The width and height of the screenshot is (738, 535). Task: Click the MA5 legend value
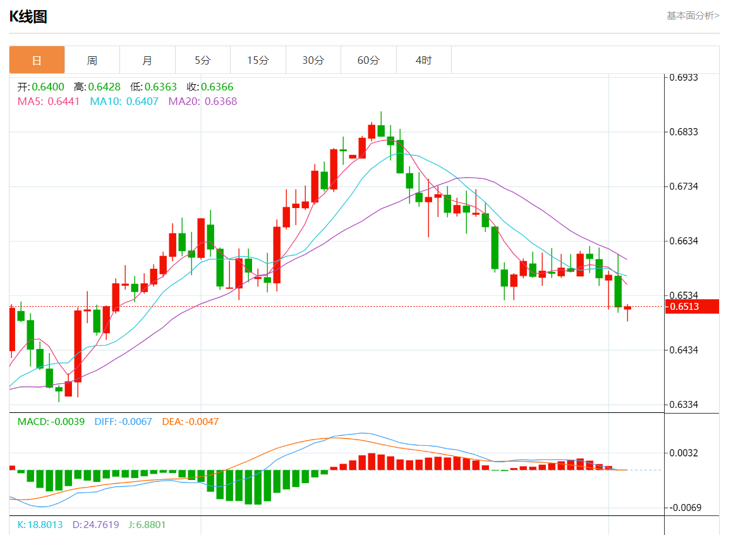pos(63,101)
